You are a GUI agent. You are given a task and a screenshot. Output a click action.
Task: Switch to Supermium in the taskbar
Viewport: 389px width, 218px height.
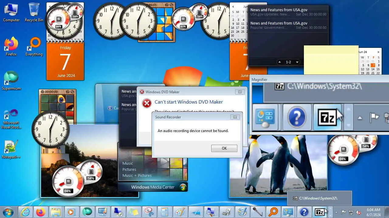tap(87, 212)
